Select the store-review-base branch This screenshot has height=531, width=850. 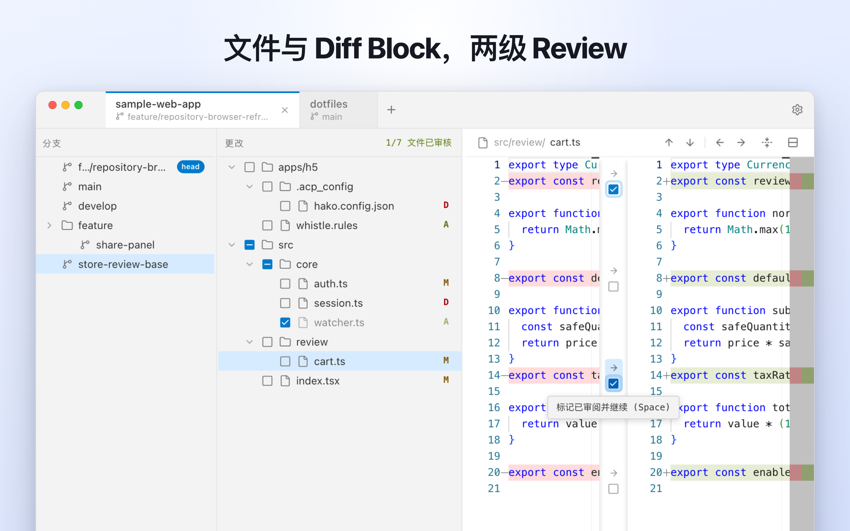tap(125, 264)
